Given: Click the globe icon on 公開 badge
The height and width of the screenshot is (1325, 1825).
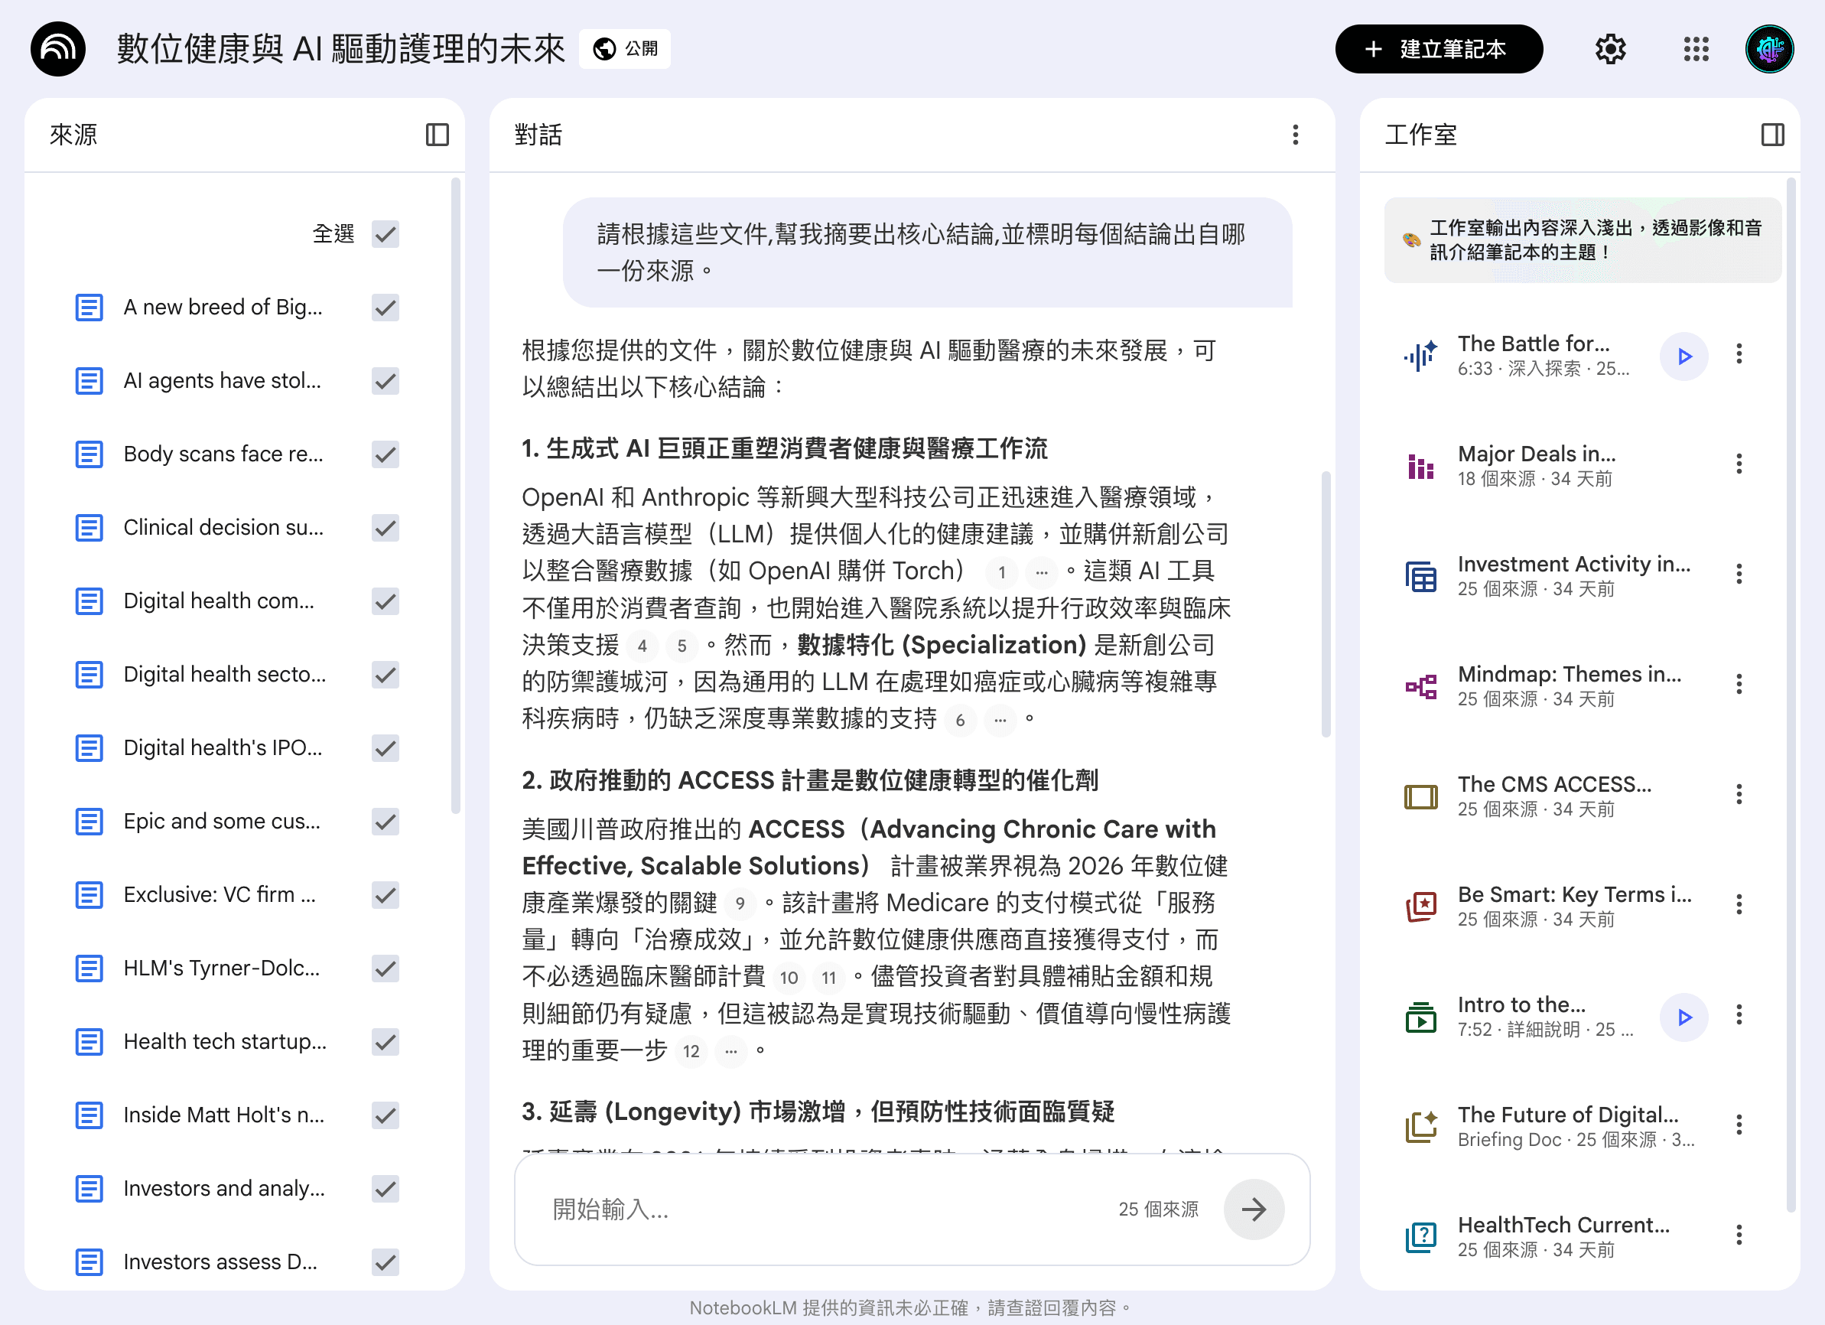Looking at the screenshot, I should point(604,49).
